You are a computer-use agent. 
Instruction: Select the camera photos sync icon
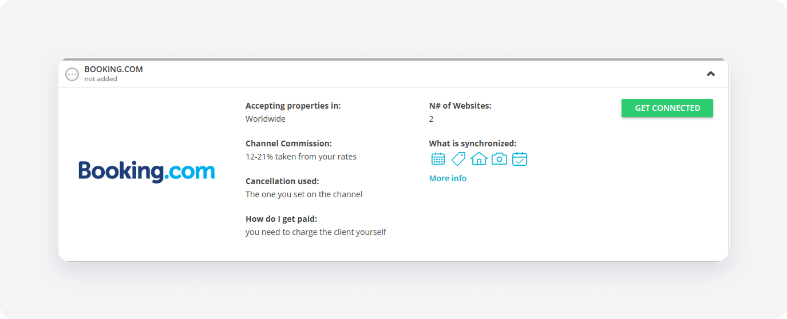pyautogui.click(x=500, y=159)
